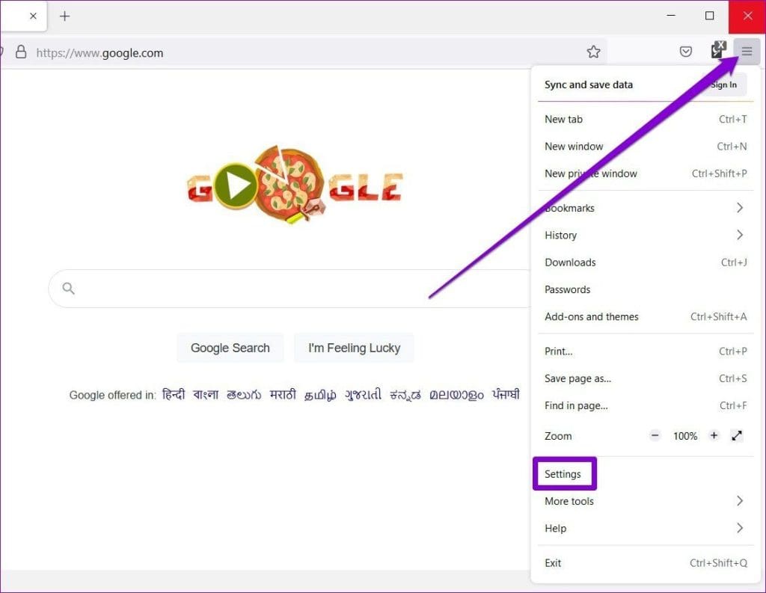Zoom out with the minus button
The width and height of the screenshot is (766, 593).
pos(655,435)
